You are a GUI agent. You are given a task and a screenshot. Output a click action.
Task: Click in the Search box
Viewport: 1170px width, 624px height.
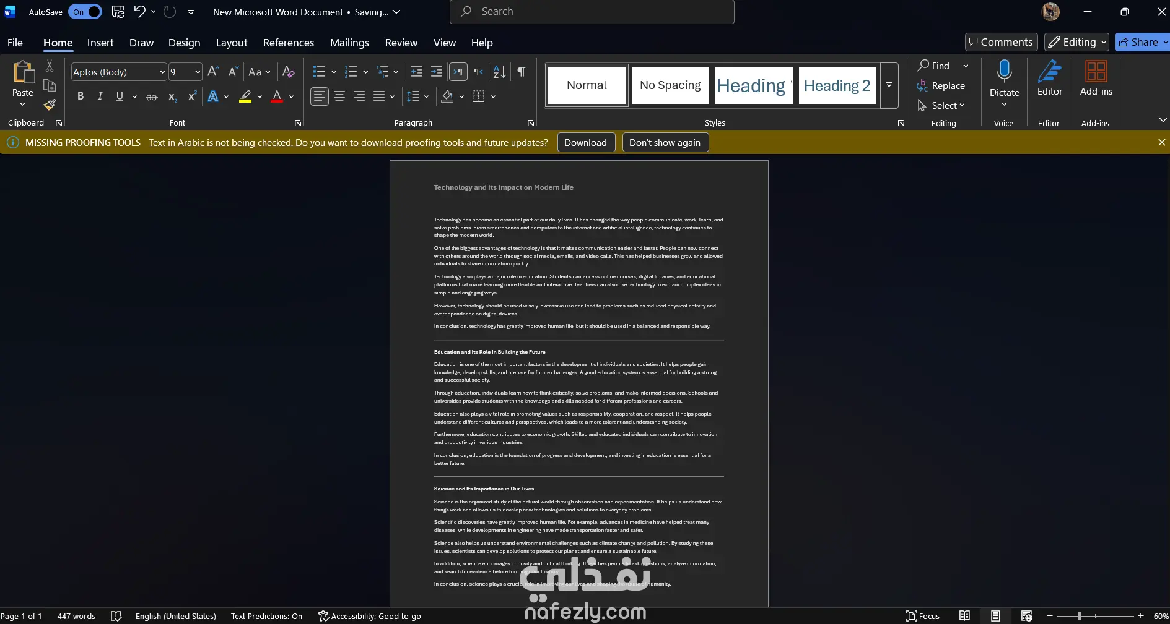pyautogui.click(x=592, y=11)
